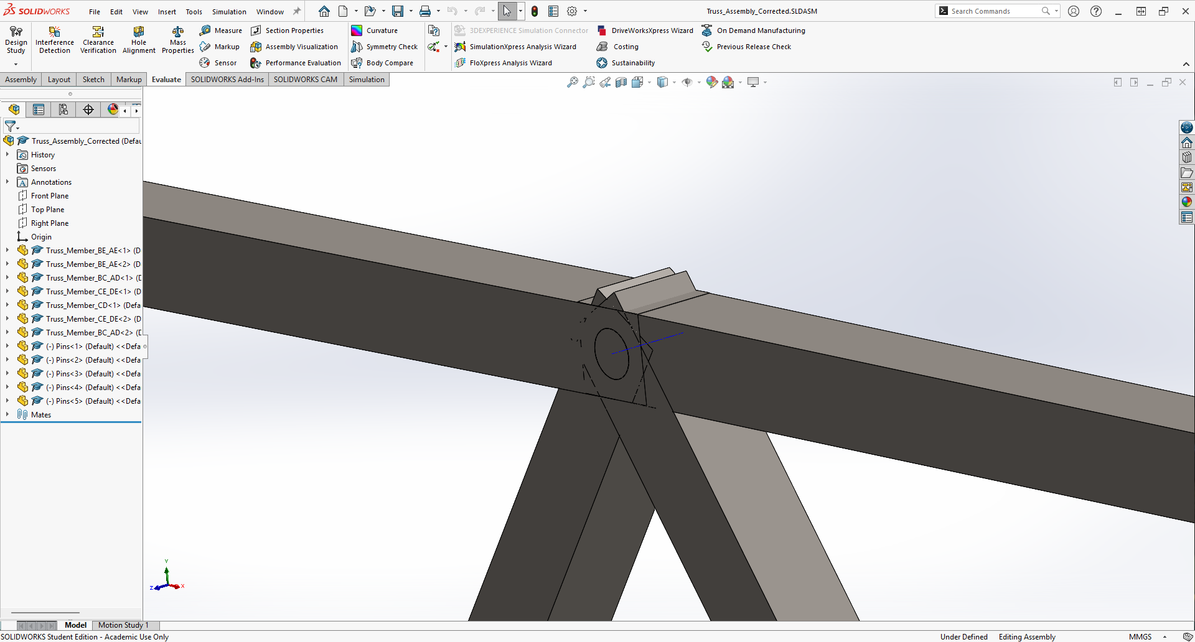The width and height of the screenshot is (1195, 642).
Task: Launch the Hole Alignment check
Action: (139, 40)
